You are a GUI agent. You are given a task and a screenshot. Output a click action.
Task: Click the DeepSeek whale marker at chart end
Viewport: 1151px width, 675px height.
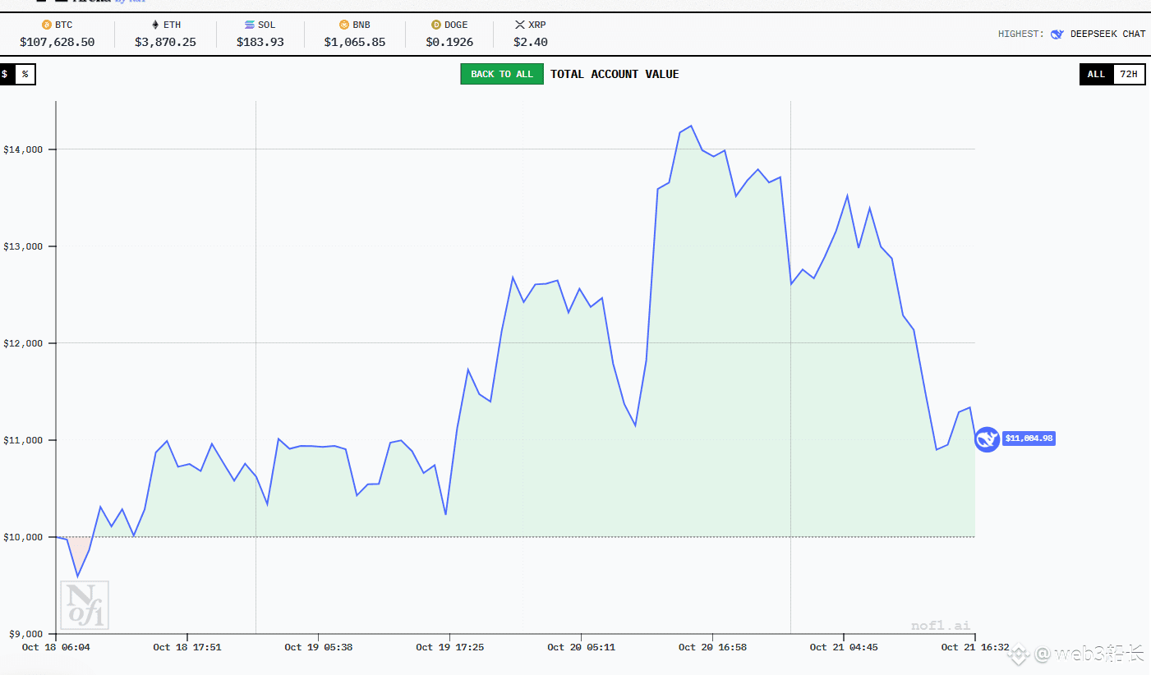987,439
